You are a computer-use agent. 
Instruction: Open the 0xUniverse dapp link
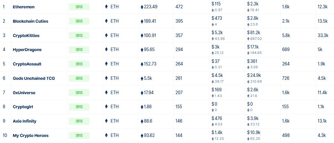[24, 93]
